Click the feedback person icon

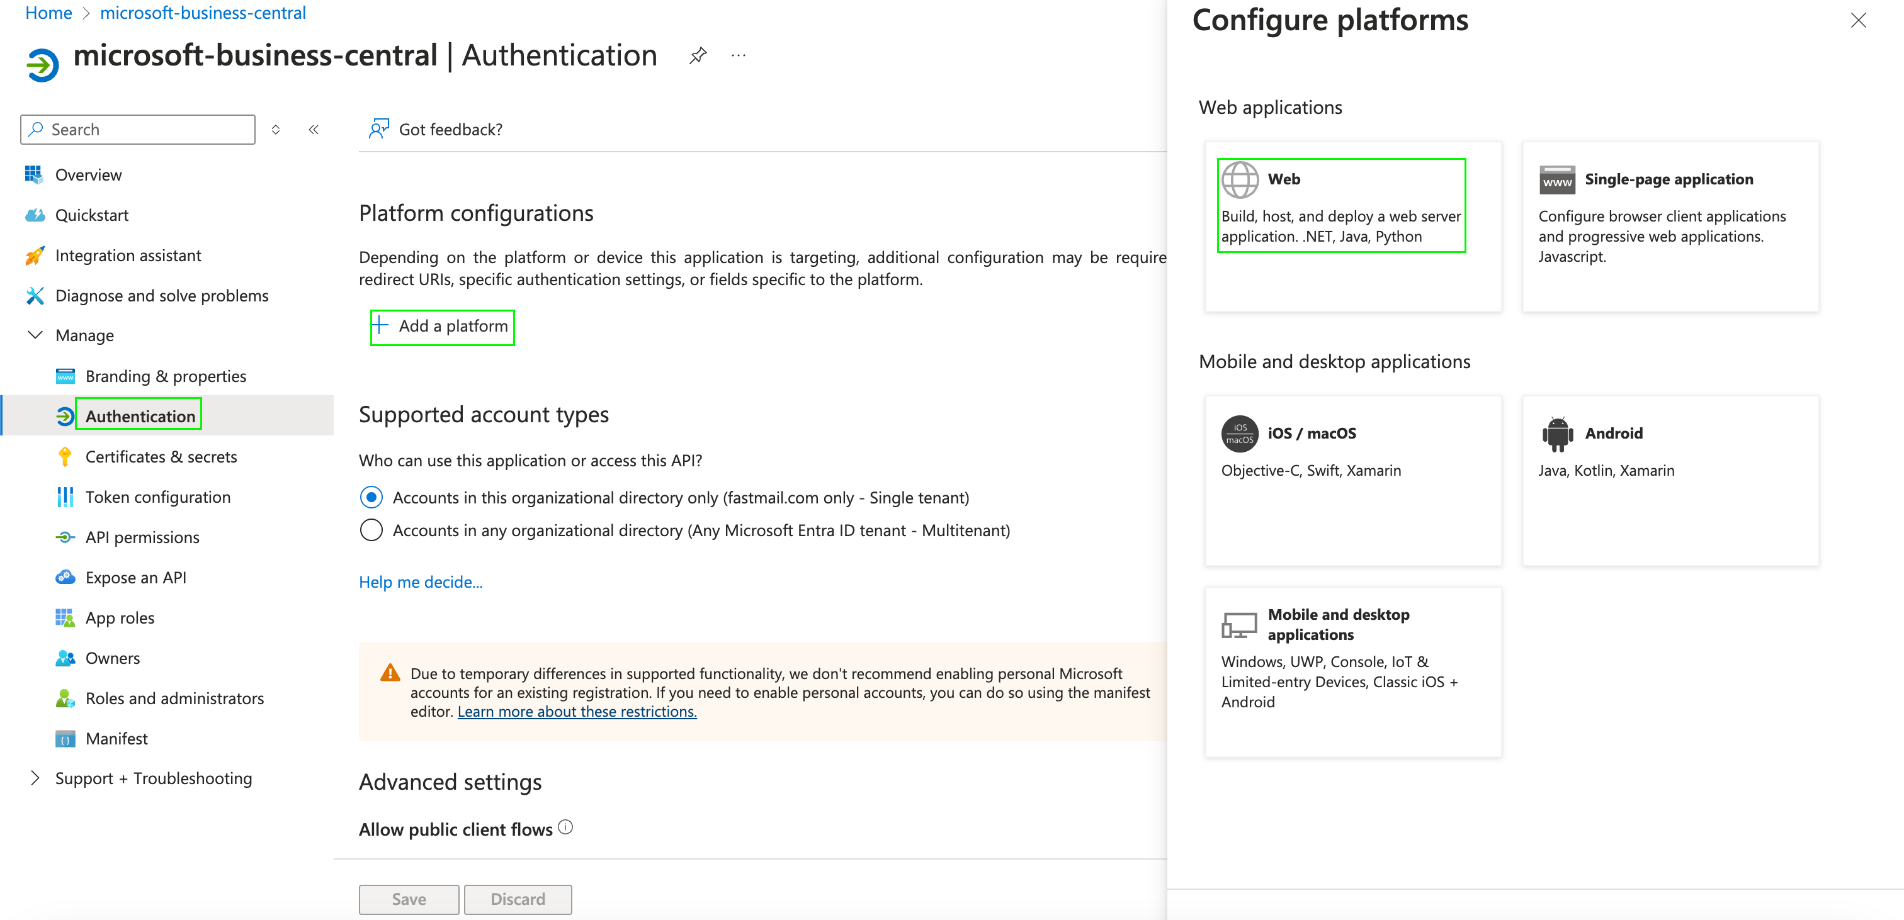[378, 130]
